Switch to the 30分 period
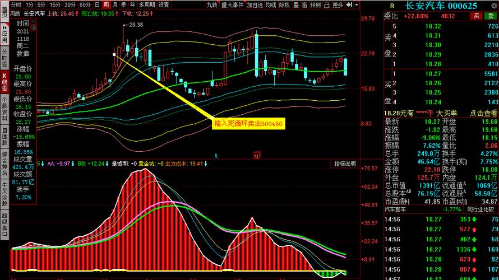This screenshot has height=280, width=499. coord(70,5)
